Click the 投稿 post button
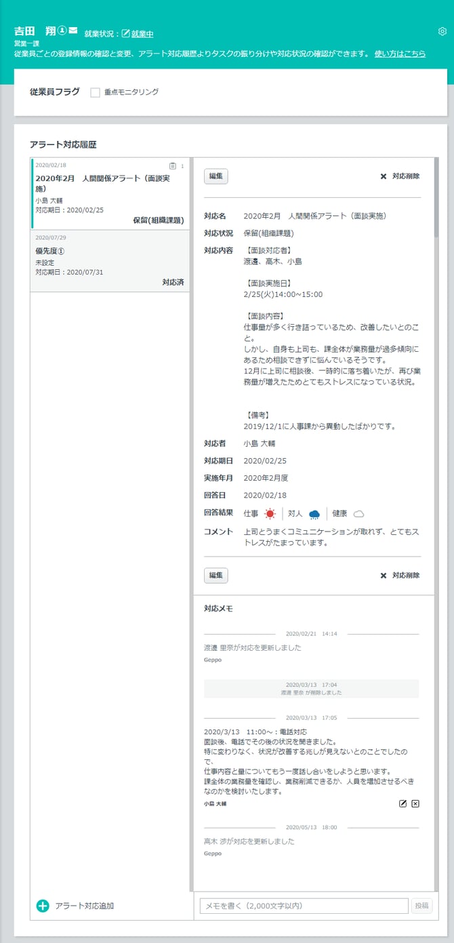 422,906
